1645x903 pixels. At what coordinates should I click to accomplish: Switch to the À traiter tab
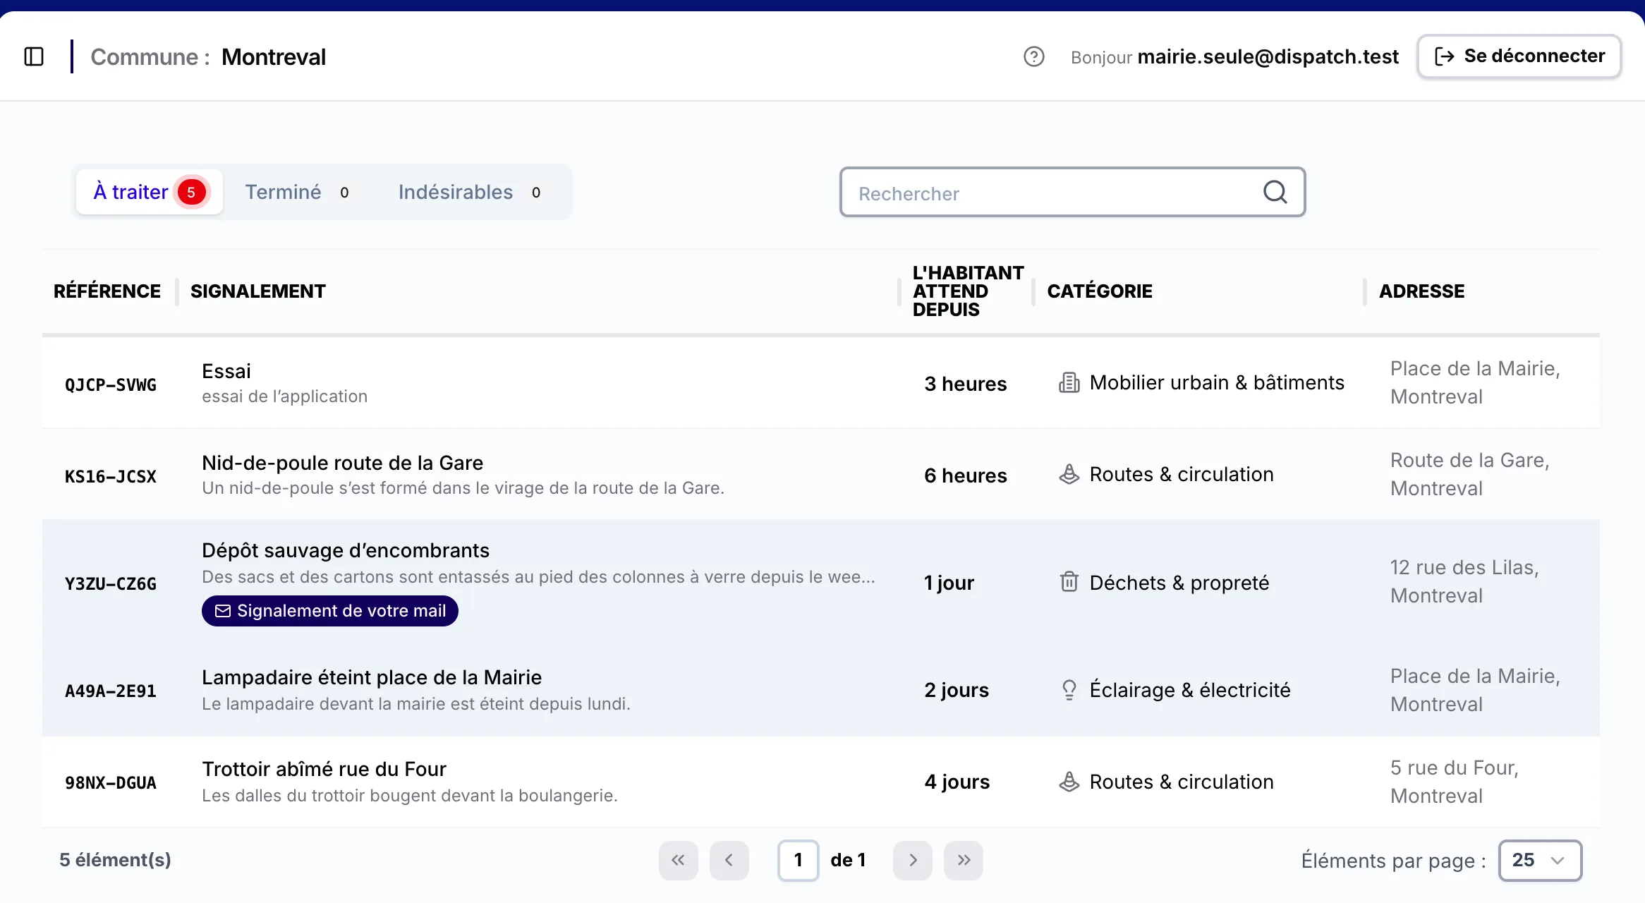(150, 192)
